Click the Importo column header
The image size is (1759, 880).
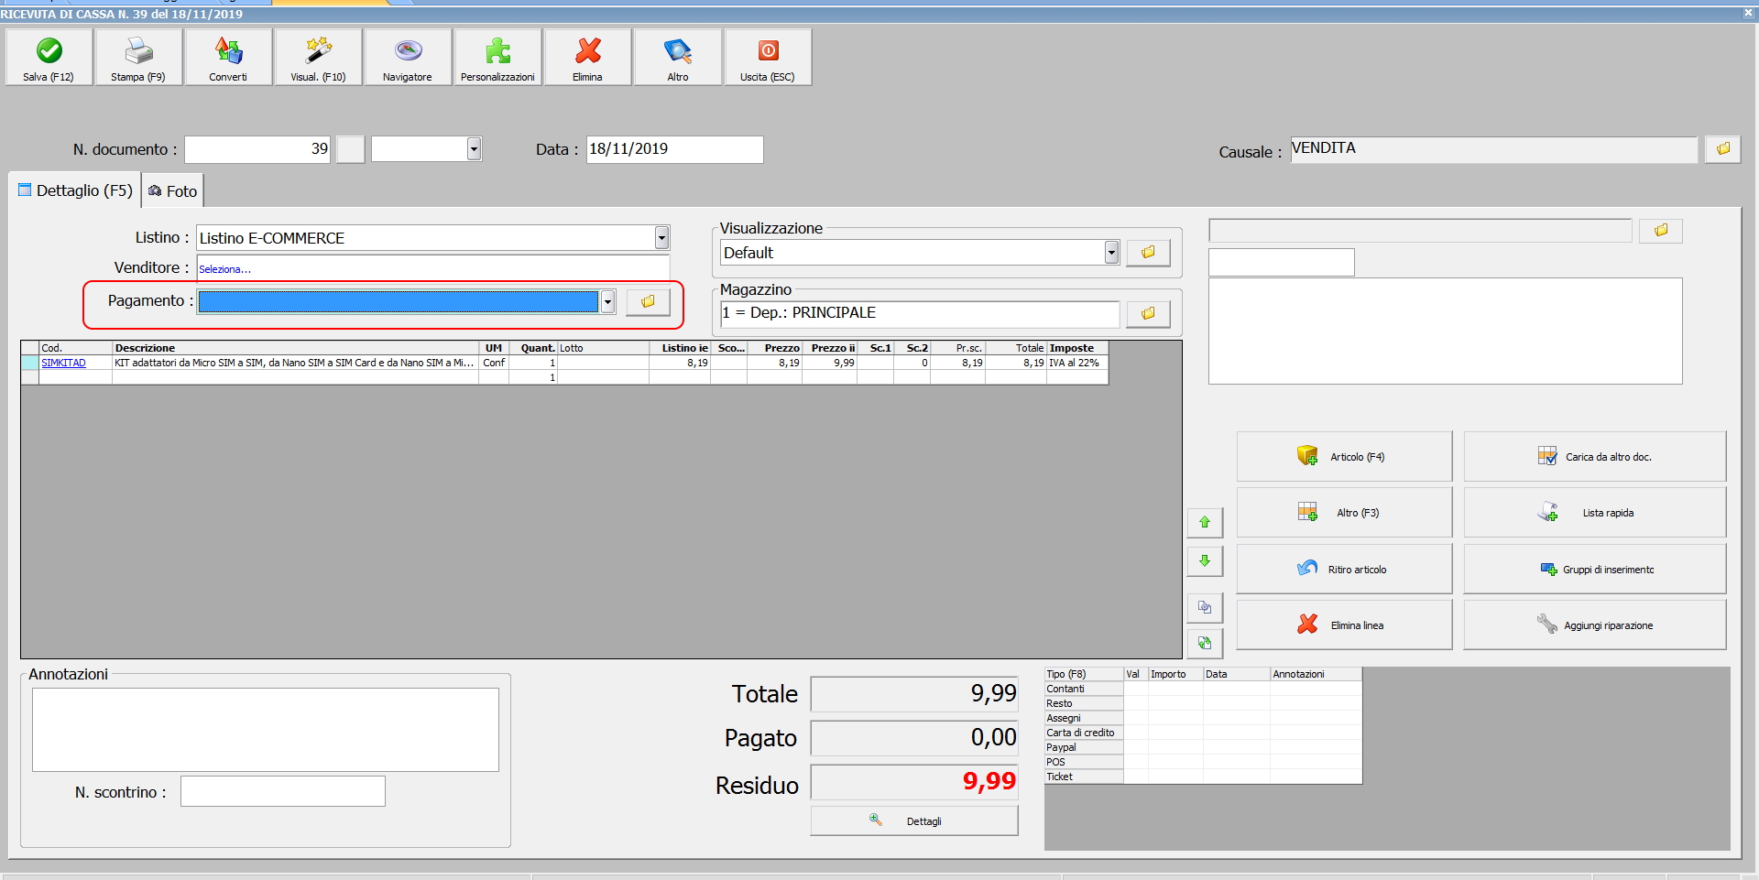point(1175,674)
